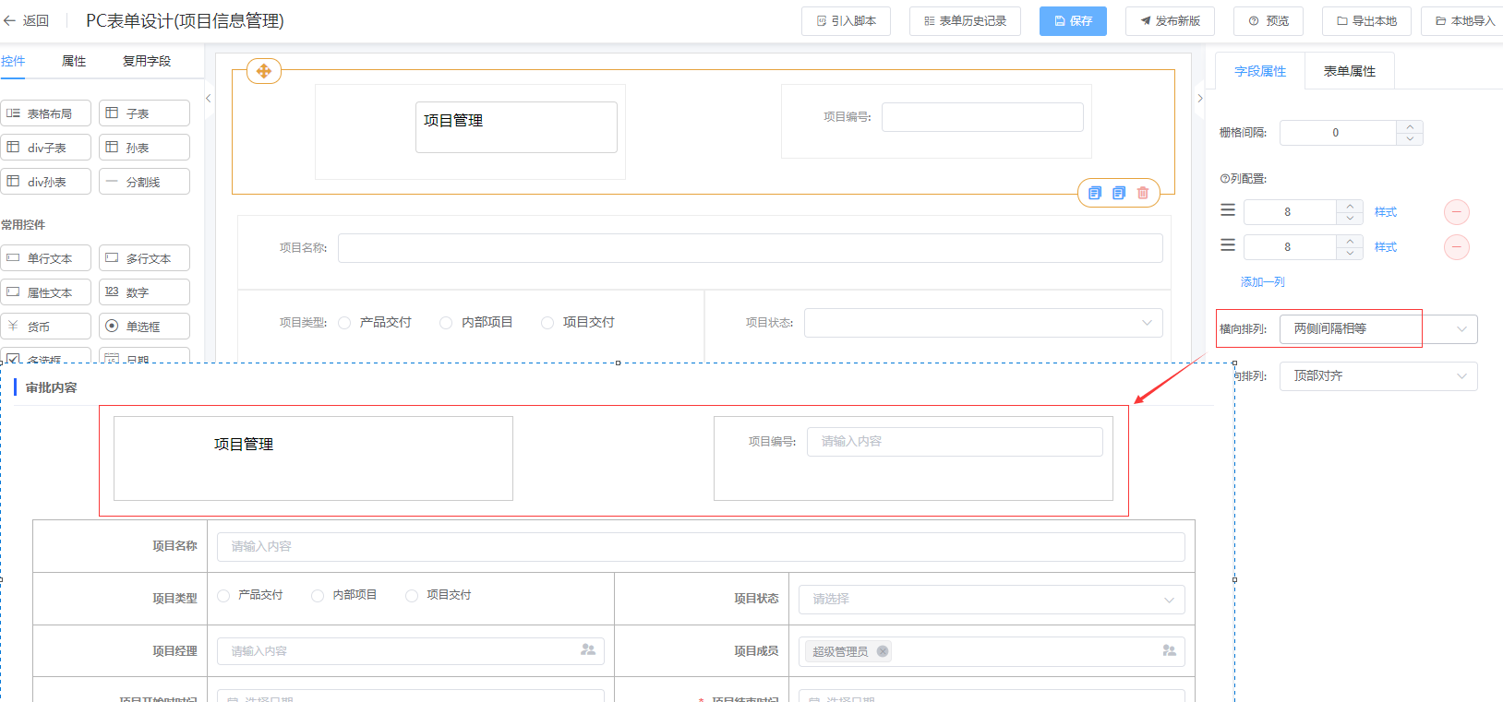Click the 添加一列 link
This screenshot has width=1503, height=702.
pyautogui.click(x=1262, y=282)
